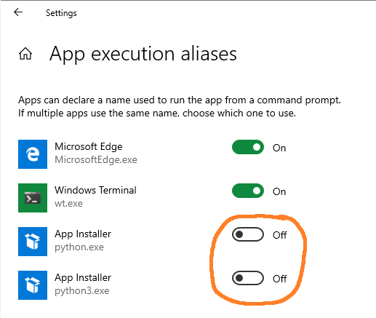The image size is (376, 318).
Task: Click the Windows Terminal app icon
Action: click(33, 198)
